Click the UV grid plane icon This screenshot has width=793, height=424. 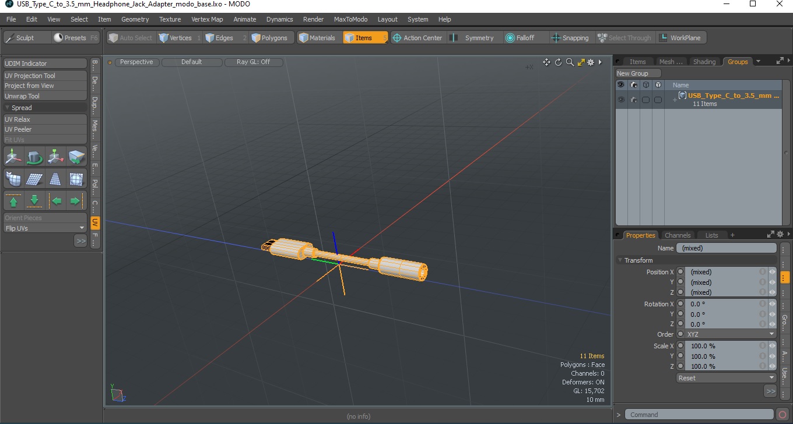34,179
